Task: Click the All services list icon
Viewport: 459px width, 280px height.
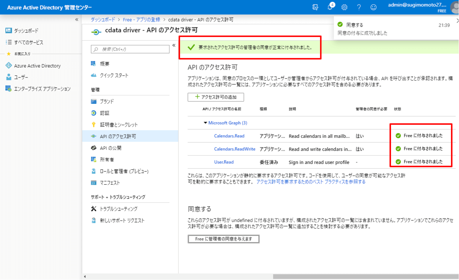Action: 9,42
